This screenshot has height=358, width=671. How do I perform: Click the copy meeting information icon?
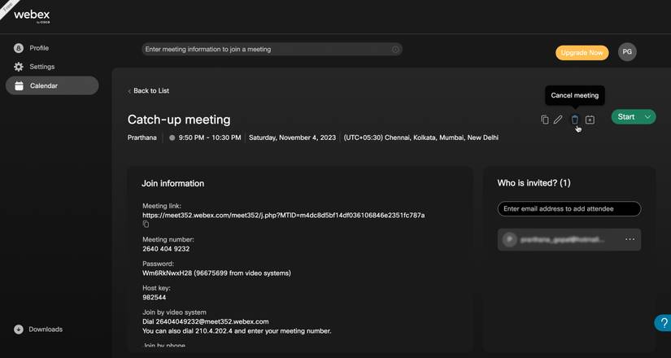pos(545,120)
